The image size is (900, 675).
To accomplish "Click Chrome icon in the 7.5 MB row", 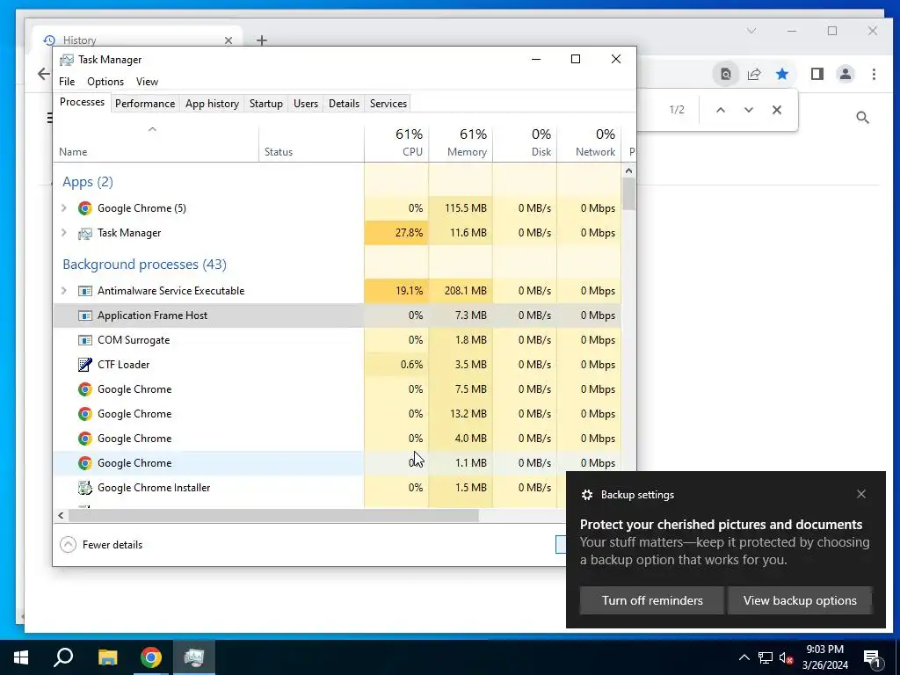I will pos(85,389).
